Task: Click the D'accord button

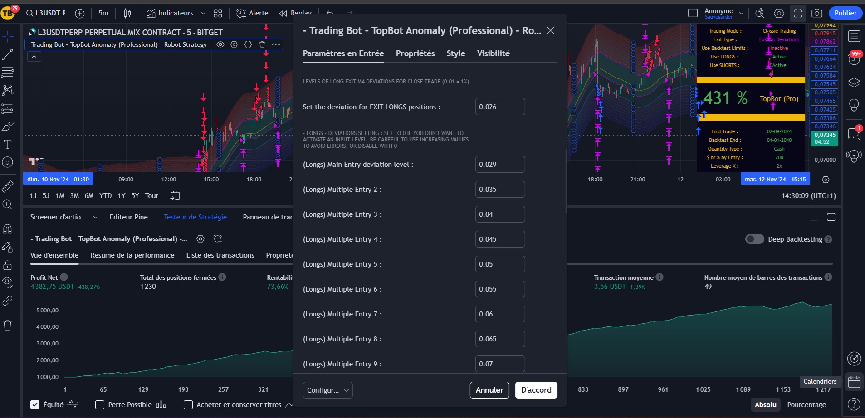Action: (536, 390)
